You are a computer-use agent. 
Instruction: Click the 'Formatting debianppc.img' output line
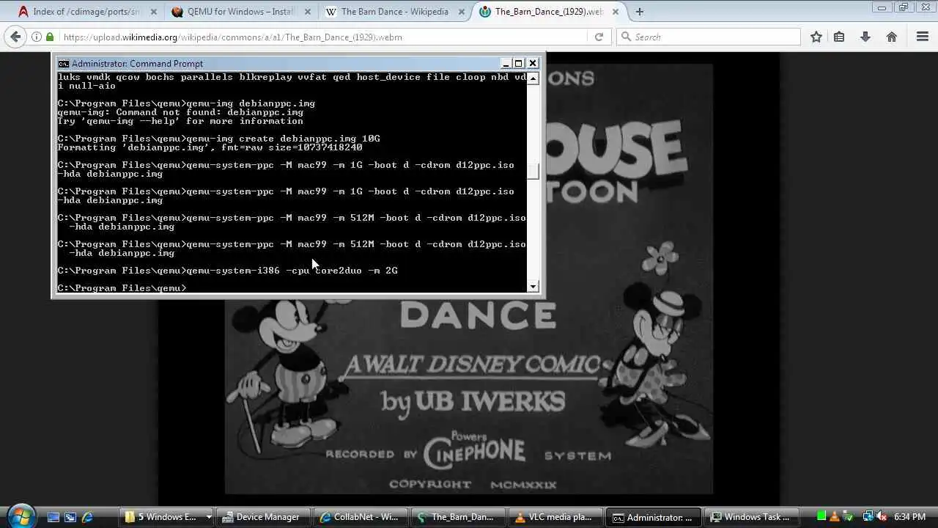pos(210,147)
